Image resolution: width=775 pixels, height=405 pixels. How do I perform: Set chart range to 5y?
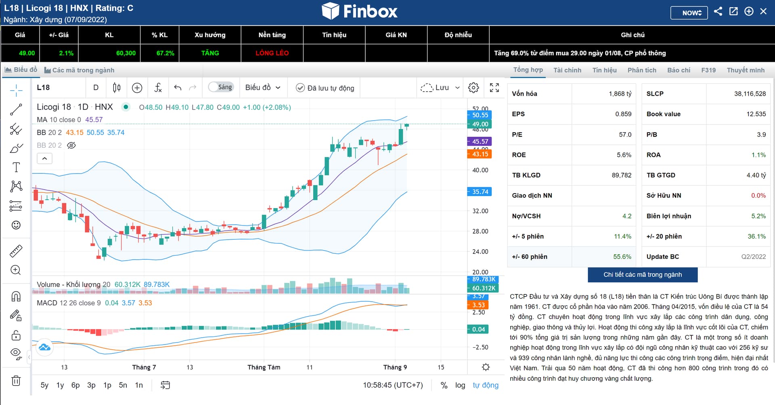[44, 385]
